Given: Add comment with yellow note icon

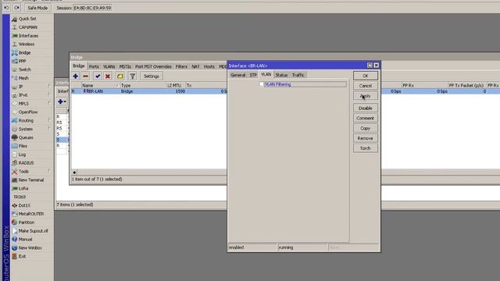Looking at the screenshot, I should (120, 76).
